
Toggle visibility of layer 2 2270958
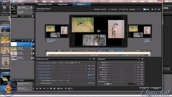(x=33, y=49)
